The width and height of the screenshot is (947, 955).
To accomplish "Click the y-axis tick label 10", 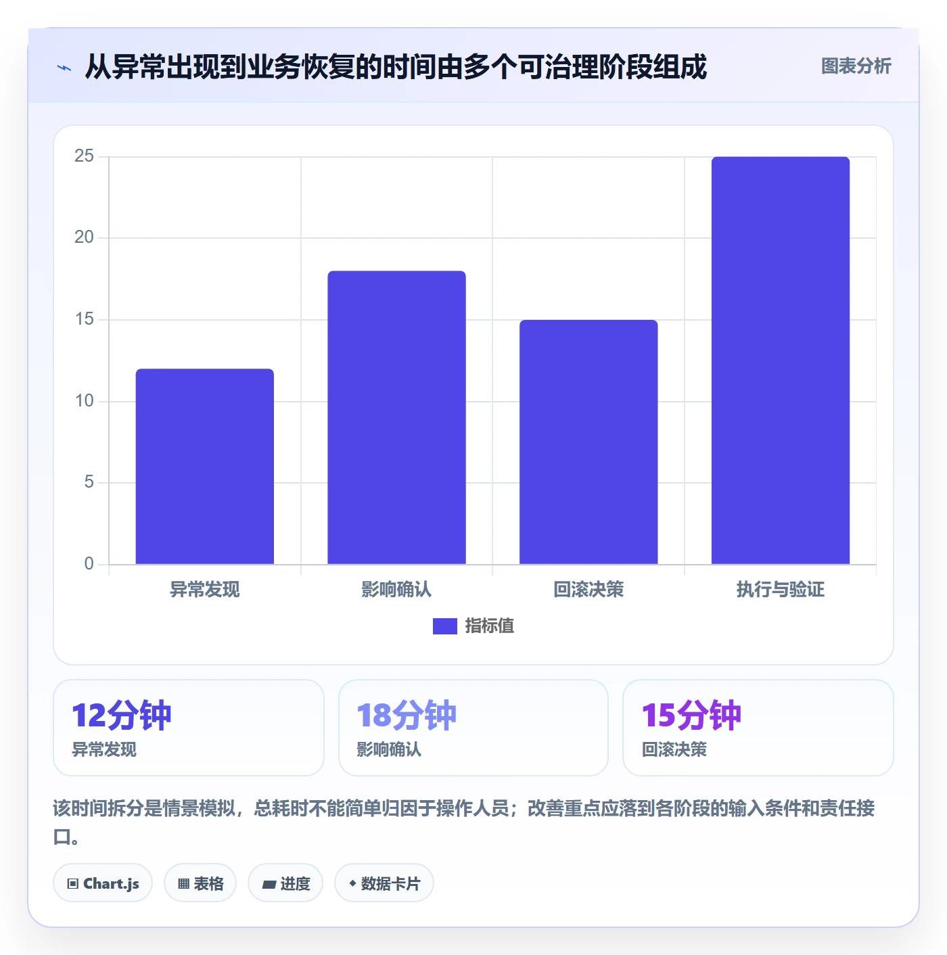I will pos(84,401).
